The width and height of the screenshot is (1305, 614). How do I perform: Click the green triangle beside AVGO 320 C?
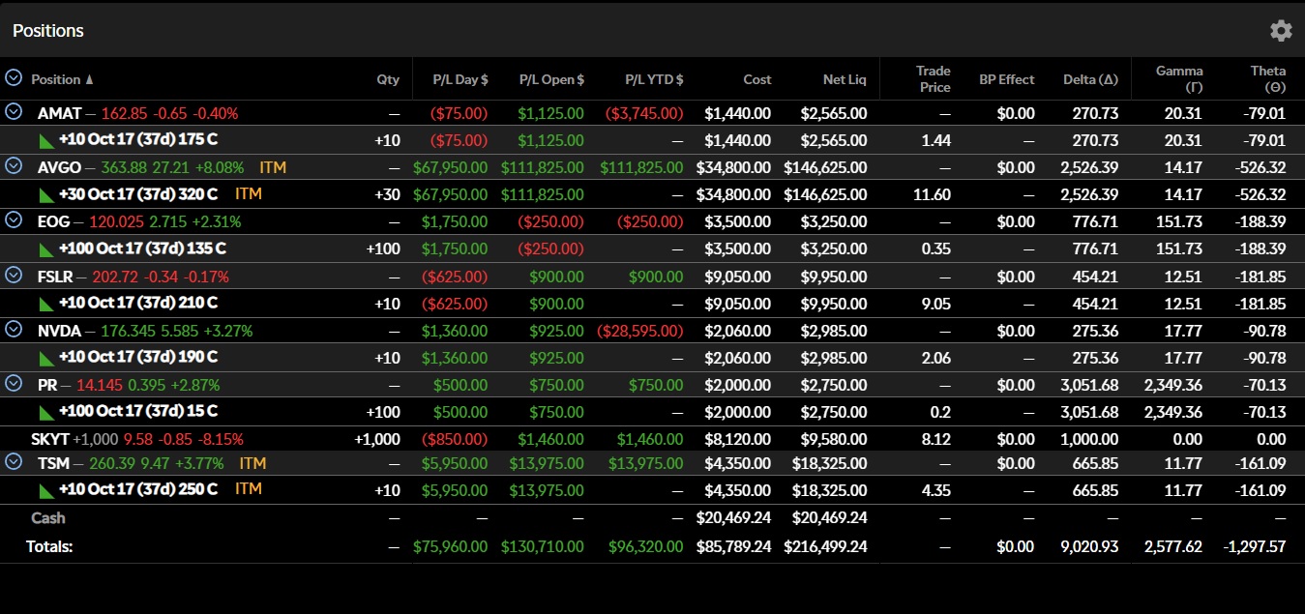pyautogui.click(x=45, y=195)
